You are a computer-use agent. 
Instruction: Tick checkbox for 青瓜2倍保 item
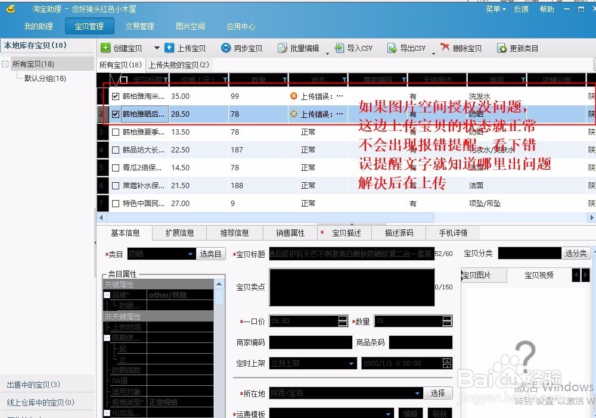[x=116, y=168]
